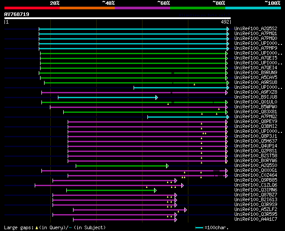Select the UniRef100_Q3BMI2 label
Viewport: 285px width, 231px height.
256,127
